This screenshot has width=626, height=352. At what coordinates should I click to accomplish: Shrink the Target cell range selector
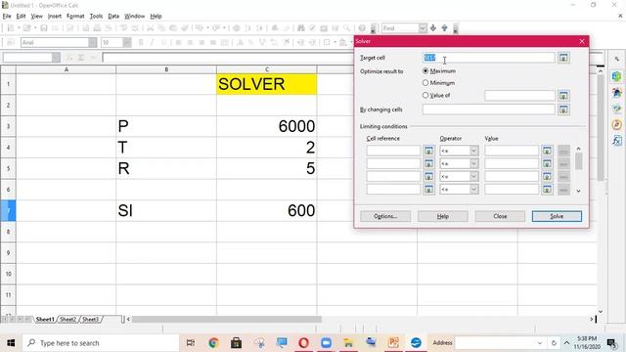tap(563, 58)
